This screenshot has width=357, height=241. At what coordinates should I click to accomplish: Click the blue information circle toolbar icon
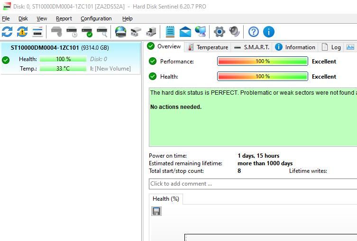pos(269,32)
